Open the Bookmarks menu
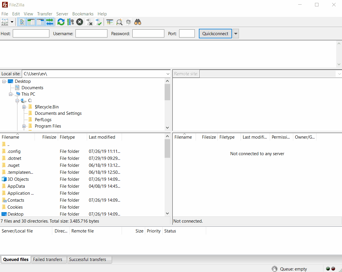This screenshot has height=272, width=342. click(83, 14)
